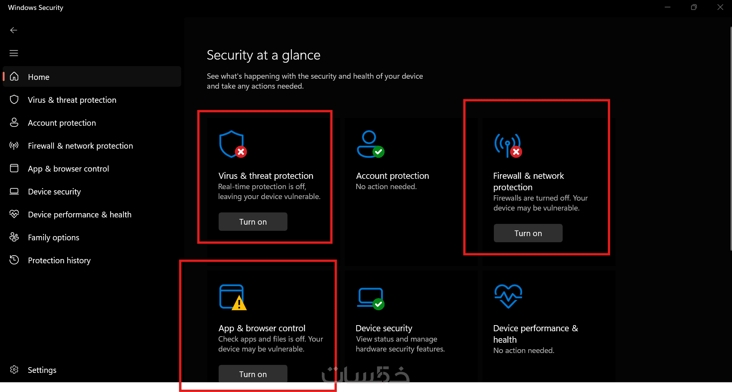Turn on Firewall & network protection
Image resolution: width=732 pixels, height=392 pixels.
(528, 233)
